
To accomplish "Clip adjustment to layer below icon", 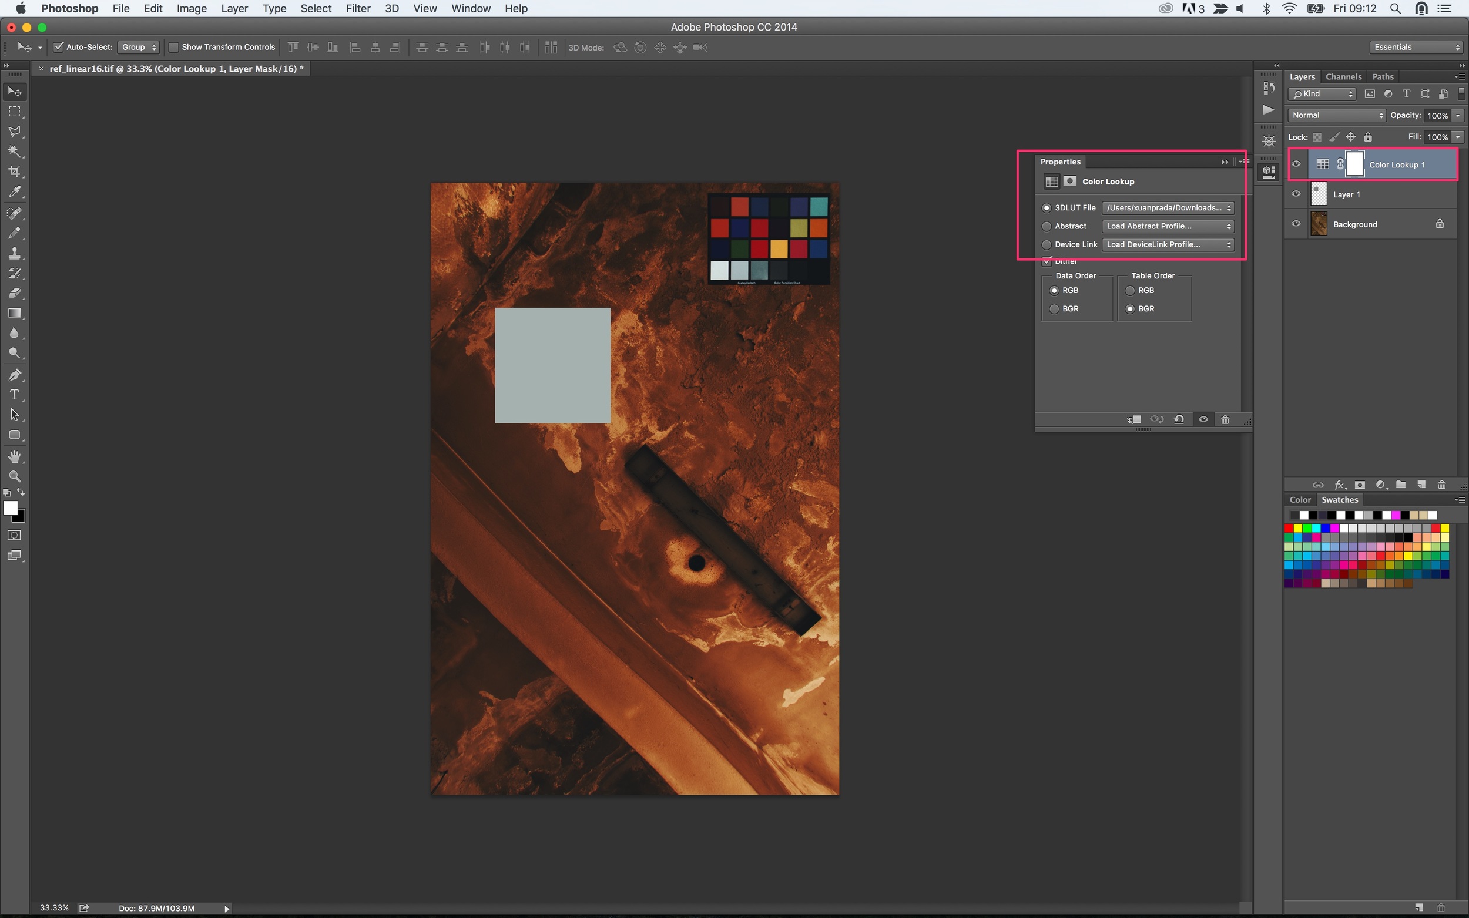I will click(1134, 419).
